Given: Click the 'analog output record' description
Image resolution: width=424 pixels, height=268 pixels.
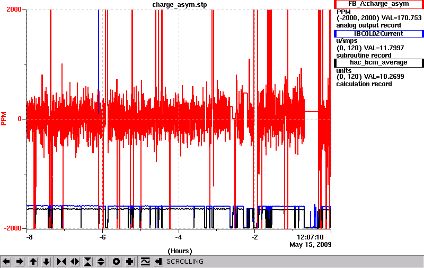Looking at the screenshot, I should coord(368,25).
